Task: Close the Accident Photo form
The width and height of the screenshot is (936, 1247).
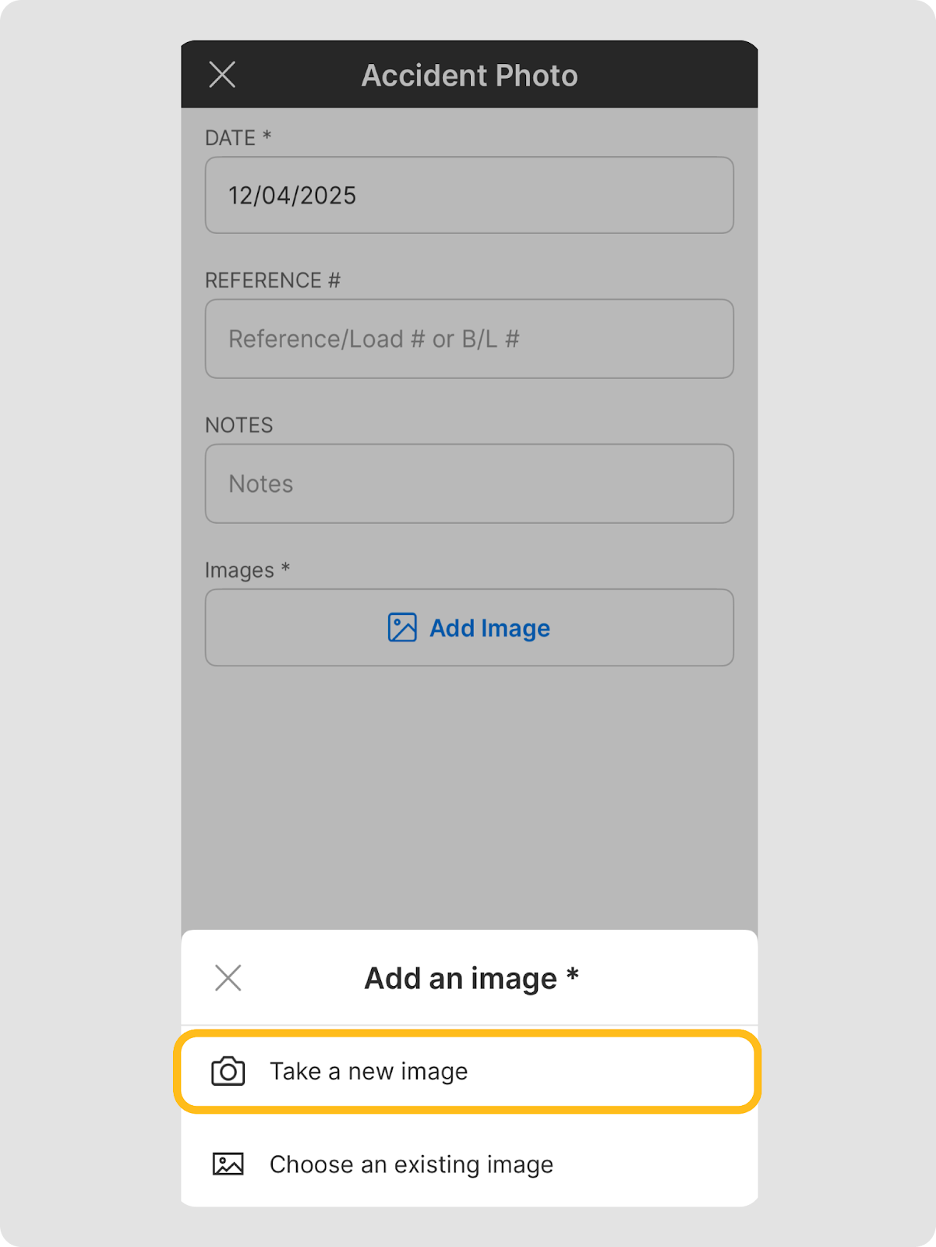Action: point(222,75)
